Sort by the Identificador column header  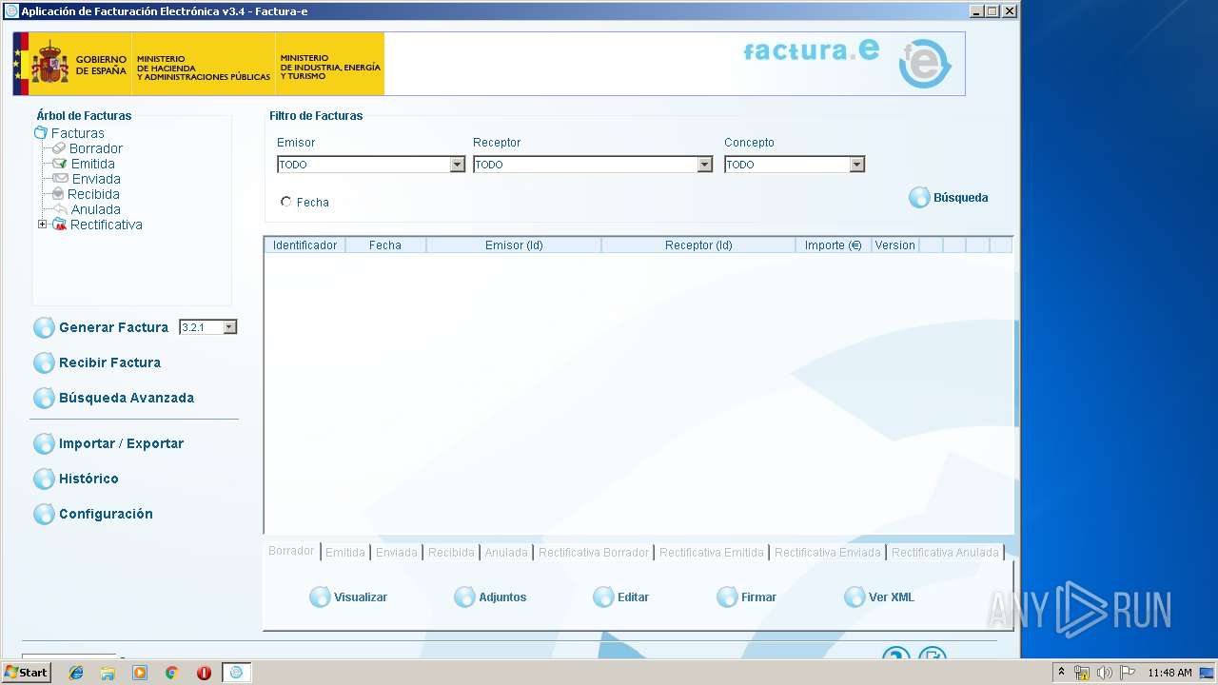pos(304,245)
